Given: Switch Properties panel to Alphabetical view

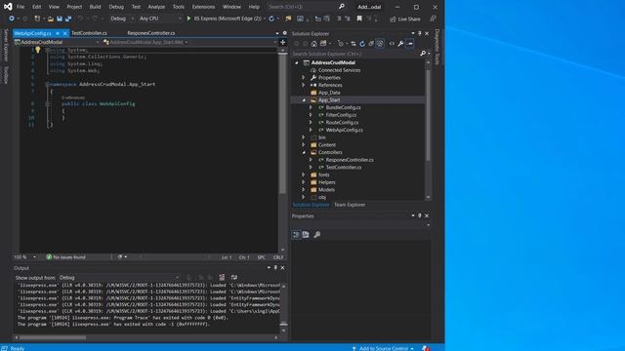Looking at the screenshot, I should [x=306, y=235].
